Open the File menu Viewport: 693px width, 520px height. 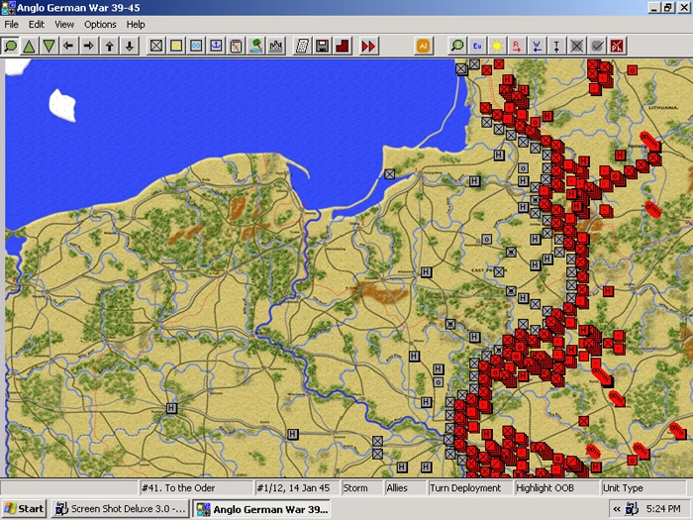point(12,25)
